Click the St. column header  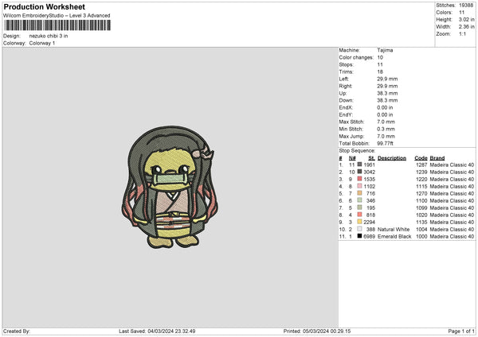coord(371,157)
